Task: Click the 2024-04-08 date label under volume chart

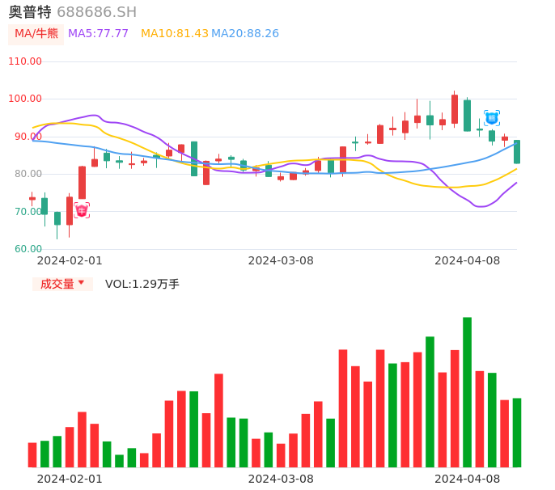Action: tap(468, 479)
